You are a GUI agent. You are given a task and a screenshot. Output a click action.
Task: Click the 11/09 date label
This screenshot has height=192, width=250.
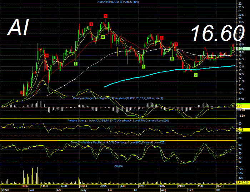tap(201, 186)
